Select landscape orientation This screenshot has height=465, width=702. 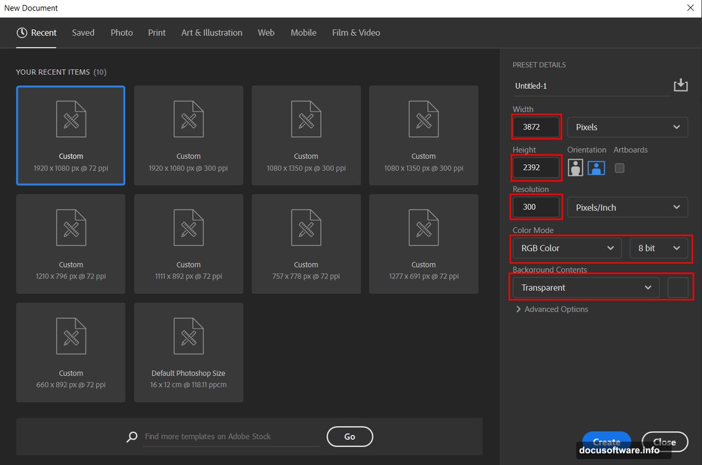click(x=596, y=168)
